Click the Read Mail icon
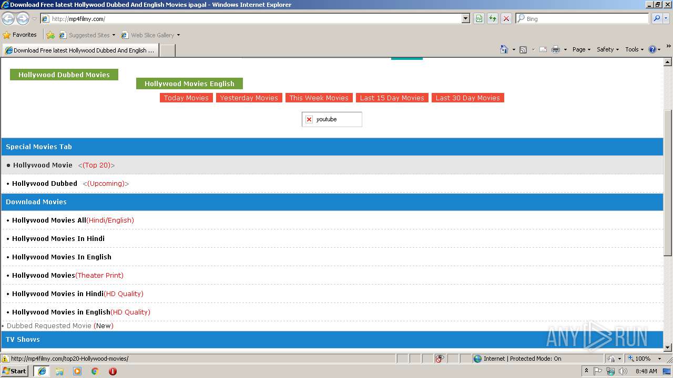Viewport: 673px width, 378px height. [x=543, y=49]
